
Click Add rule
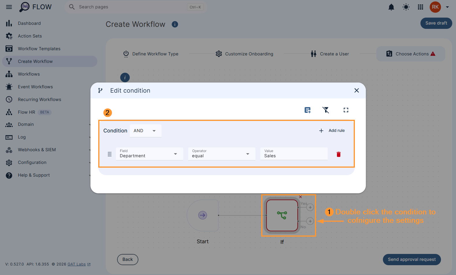click(332, 131)
